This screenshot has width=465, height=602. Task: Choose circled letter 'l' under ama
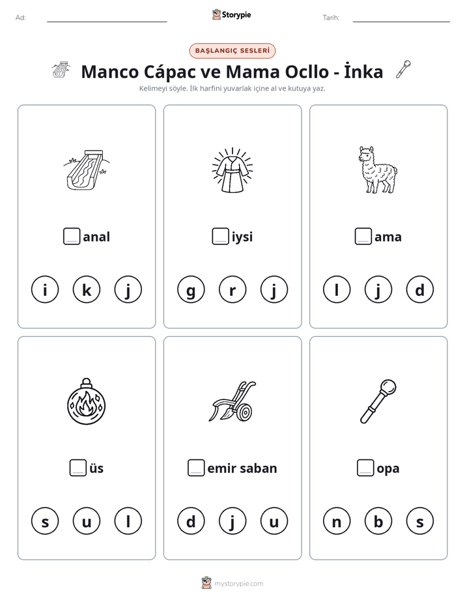(337, 289)
